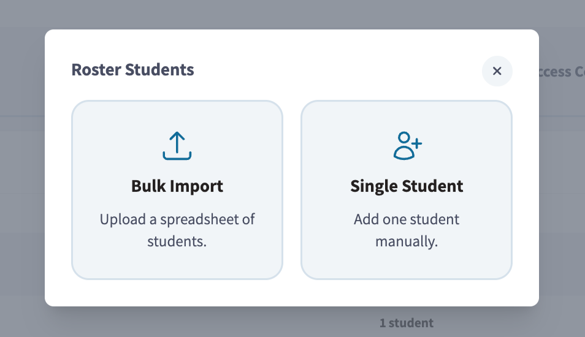This screenshot has height=337, width=585.
Task: Click the upload arrow icon
Action: 177,146
